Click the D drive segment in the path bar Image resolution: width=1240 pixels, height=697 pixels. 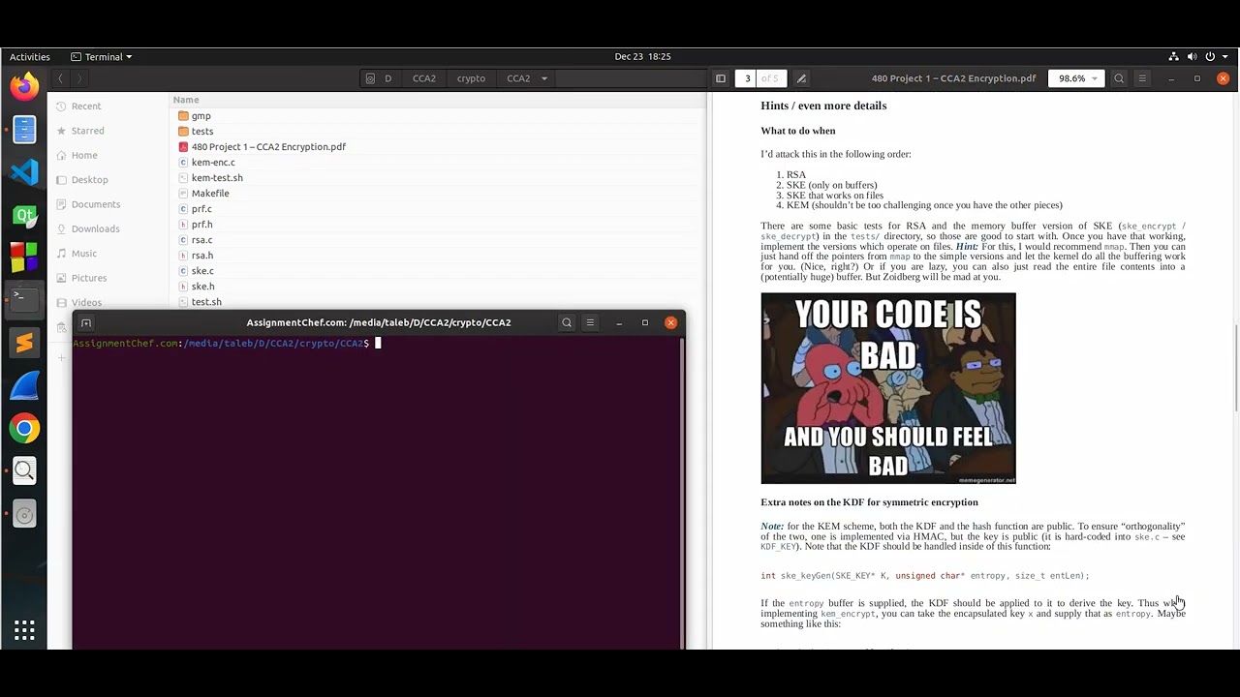pyautogui.click(x=380, y=78)
